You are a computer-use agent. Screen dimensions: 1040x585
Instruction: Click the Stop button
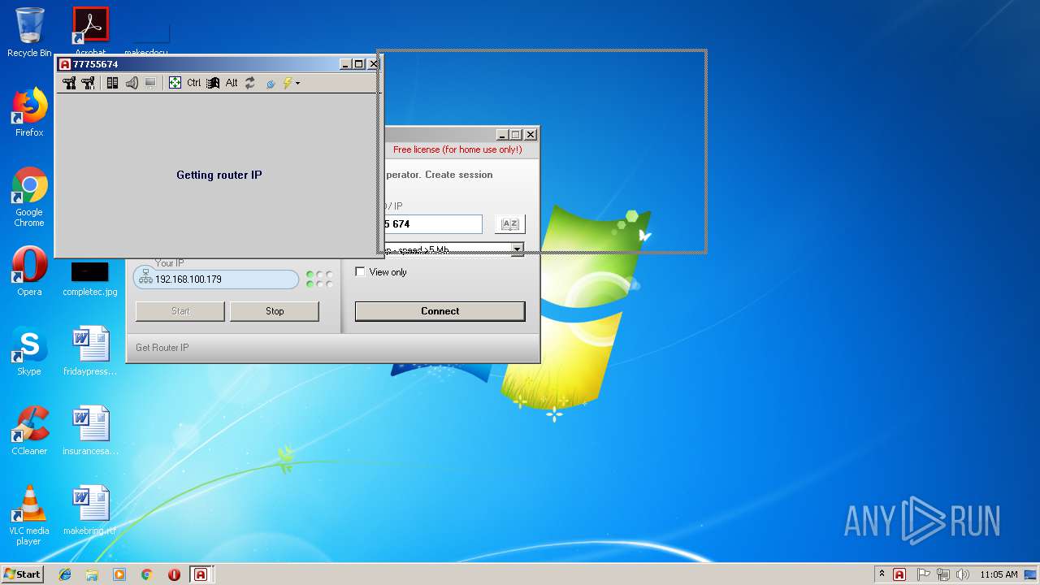coord(275,311)
